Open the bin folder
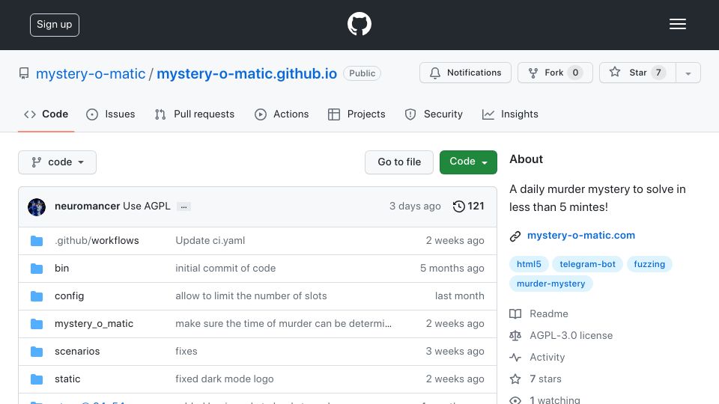Screen dimensions: 719x404 (62, 268)
